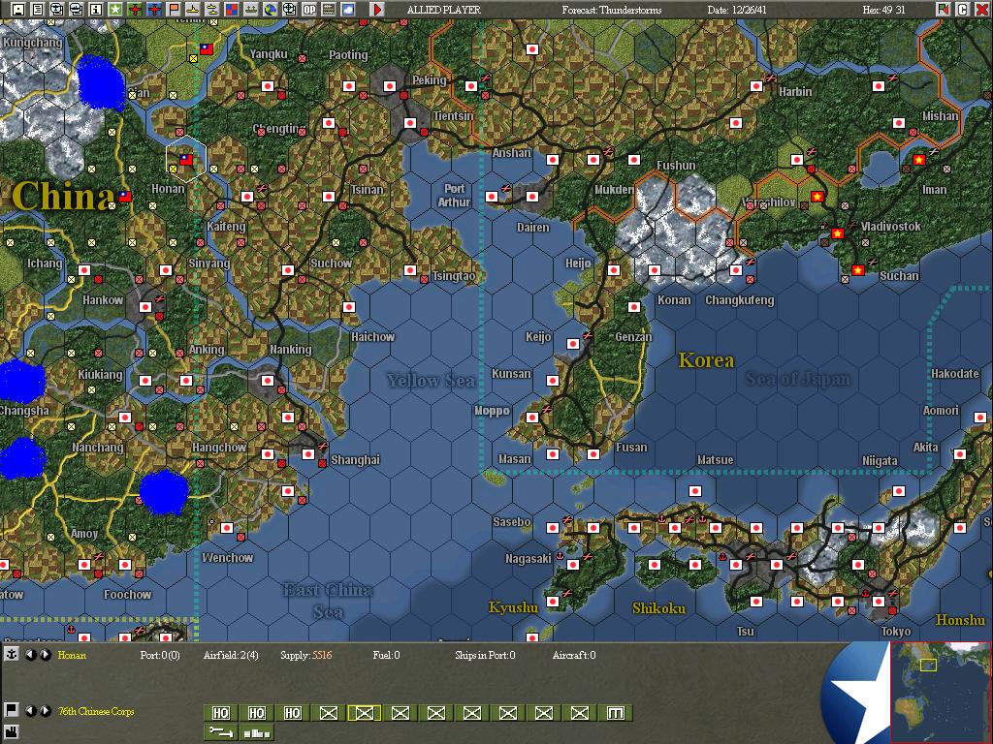Select Japanese unit marker at Hankow
Image resolution: width=993 pixels, height=744 pixels.
click(x=145, y=307)
